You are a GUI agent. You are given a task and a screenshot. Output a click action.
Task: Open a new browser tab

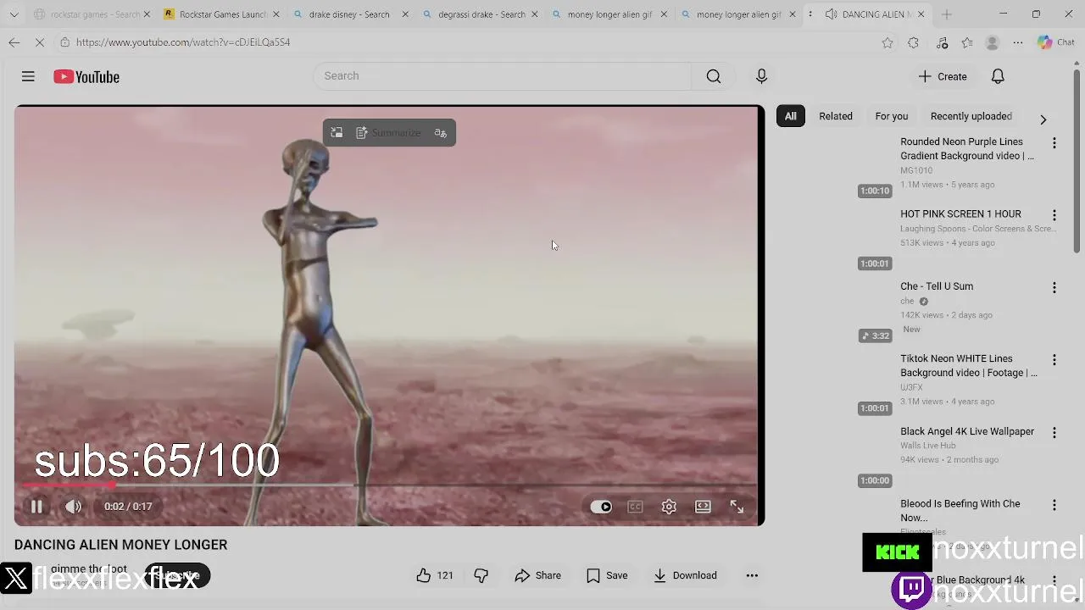pyautogui.click(x=947, y=14)
